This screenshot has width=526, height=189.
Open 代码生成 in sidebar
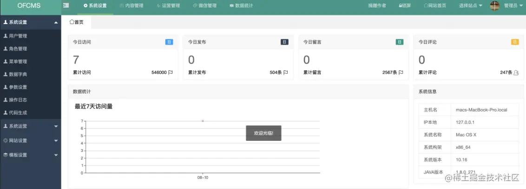click(31, 113)
